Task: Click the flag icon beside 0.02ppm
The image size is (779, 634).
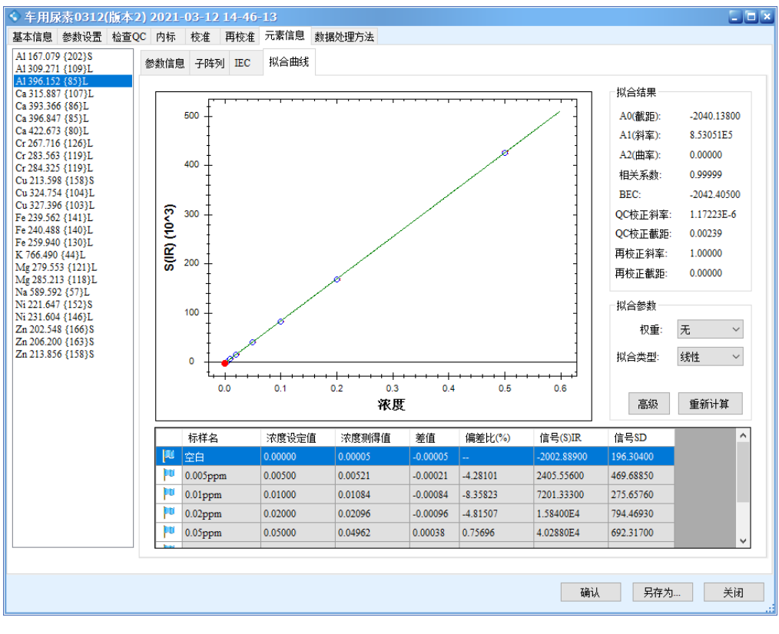Action: coord(169,512)
